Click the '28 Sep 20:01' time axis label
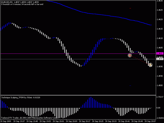Viewport: 164px width, 123px height. click(x=58, y=121)
